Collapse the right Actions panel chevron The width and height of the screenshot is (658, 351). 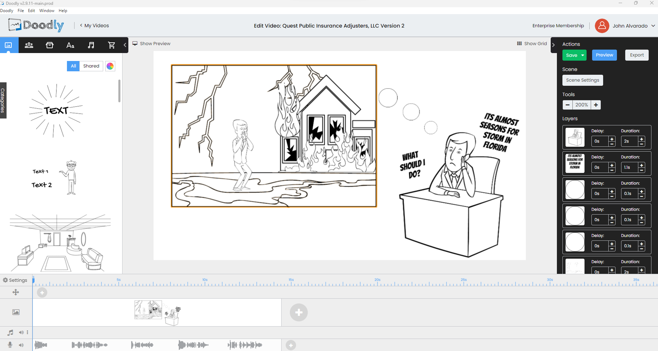click(x=553, y=45)
